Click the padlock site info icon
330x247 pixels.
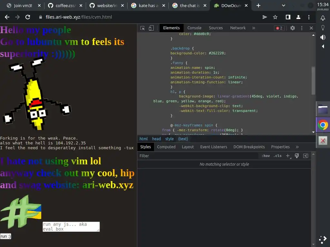[x=41, y=17]
